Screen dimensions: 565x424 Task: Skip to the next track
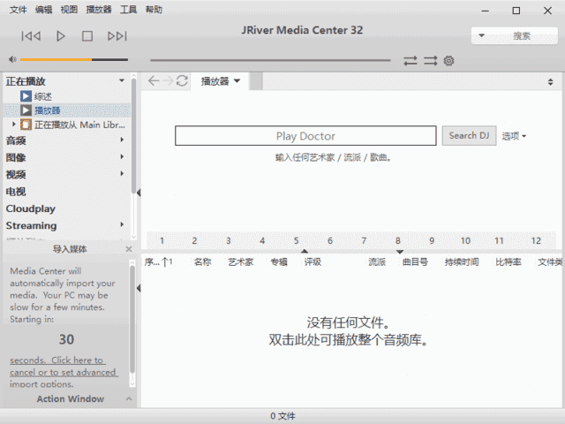(117, 36)
